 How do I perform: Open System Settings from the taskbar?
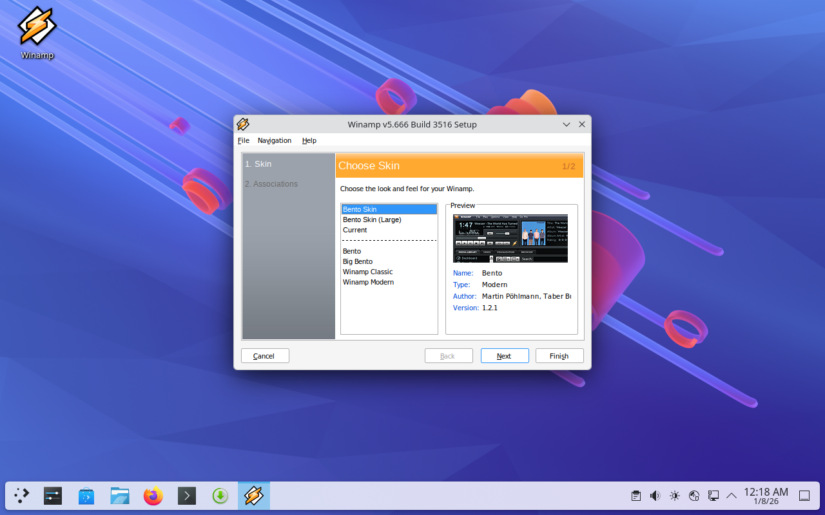[x=53, y=496]
